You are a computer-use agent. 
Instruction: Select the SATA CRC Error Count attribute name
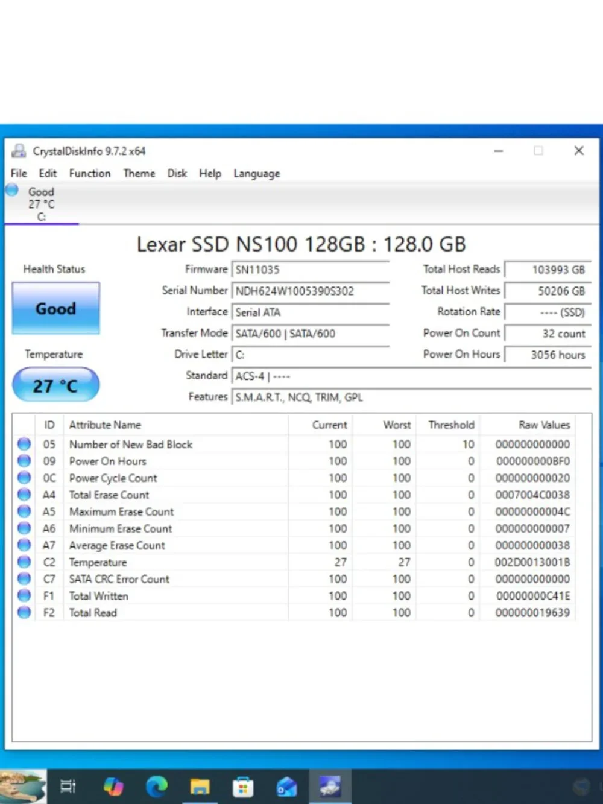119,578
